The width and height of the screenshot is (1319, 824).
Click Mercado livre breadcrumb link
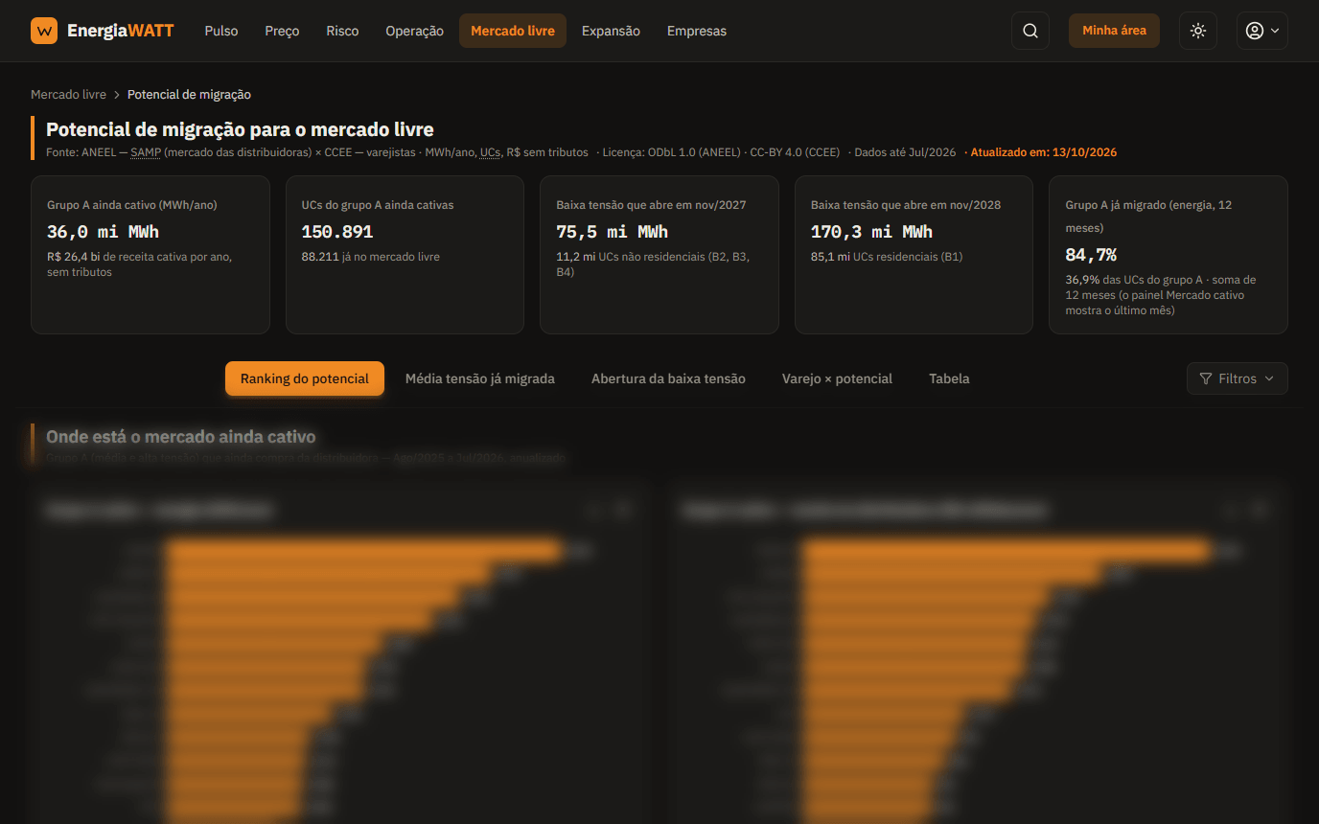point(68,95)
